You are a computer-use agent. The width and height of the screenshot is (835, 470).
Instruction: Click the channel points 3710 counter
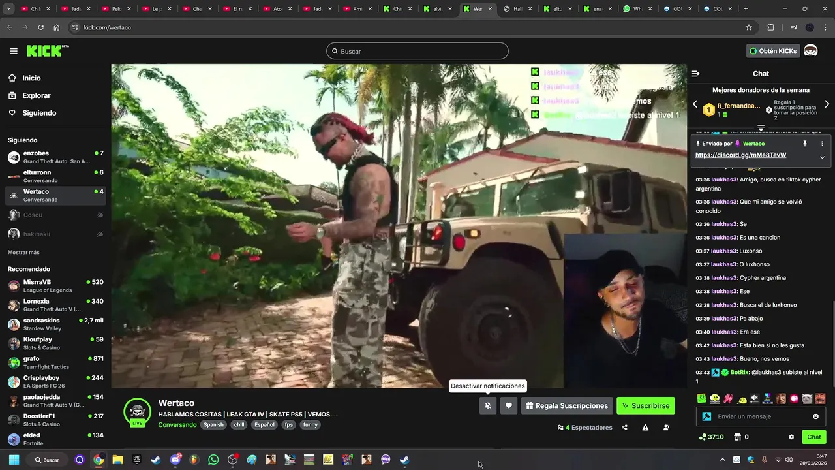tap(711, 437)
